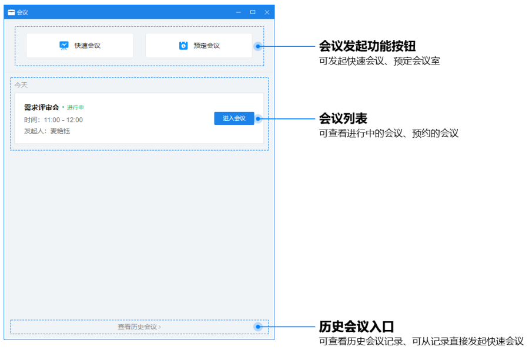Click the 会议 window title text

[22, 12]
